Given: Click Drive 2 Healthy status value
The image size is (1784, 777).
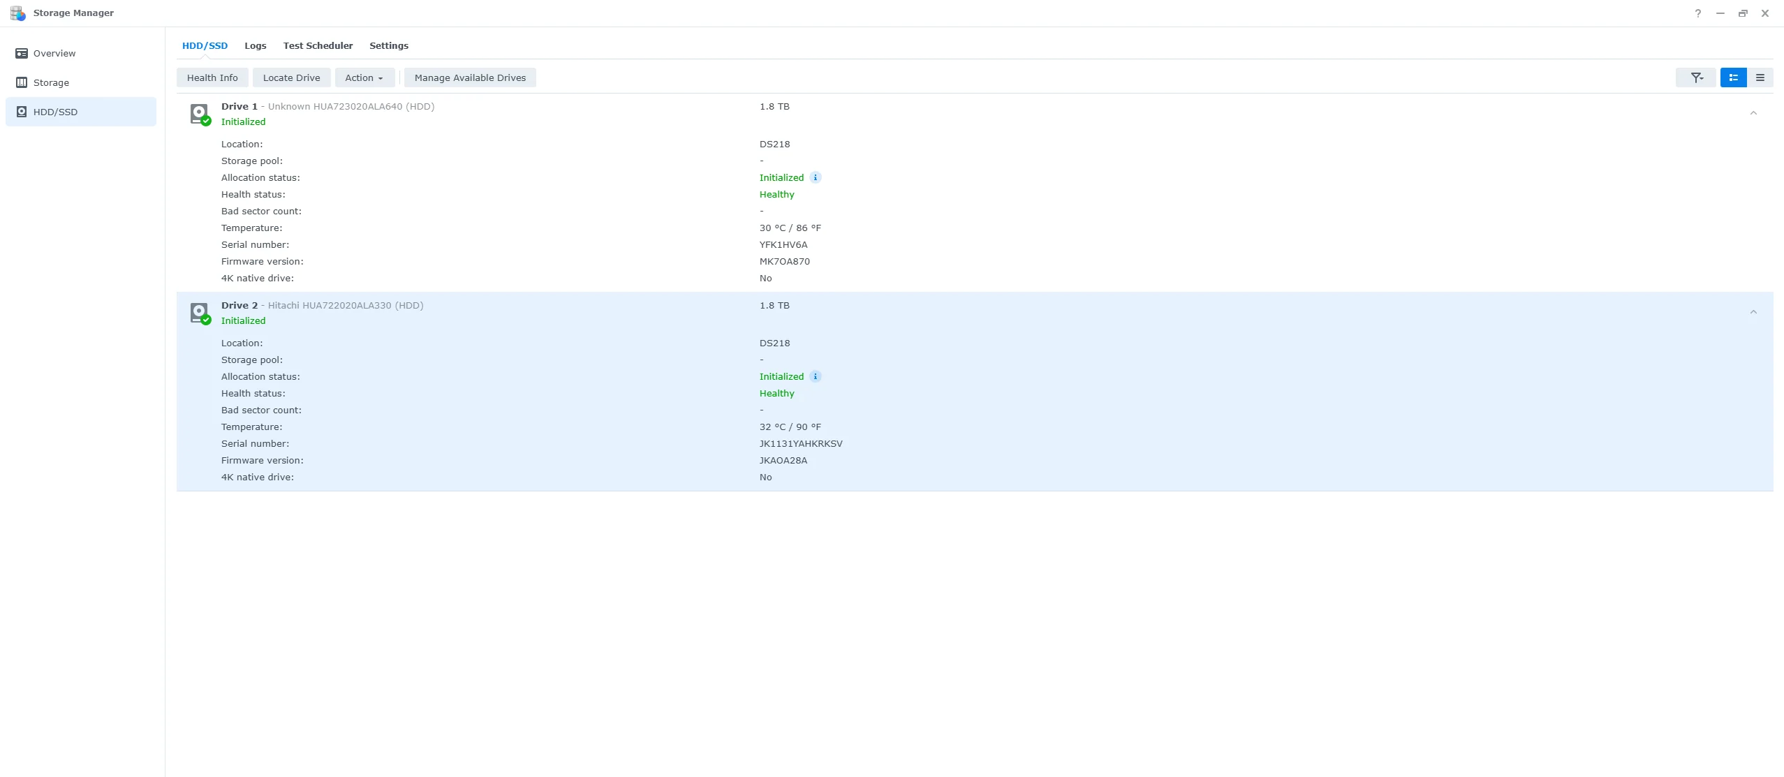Looking at the screenshot, I should [777, 393].
